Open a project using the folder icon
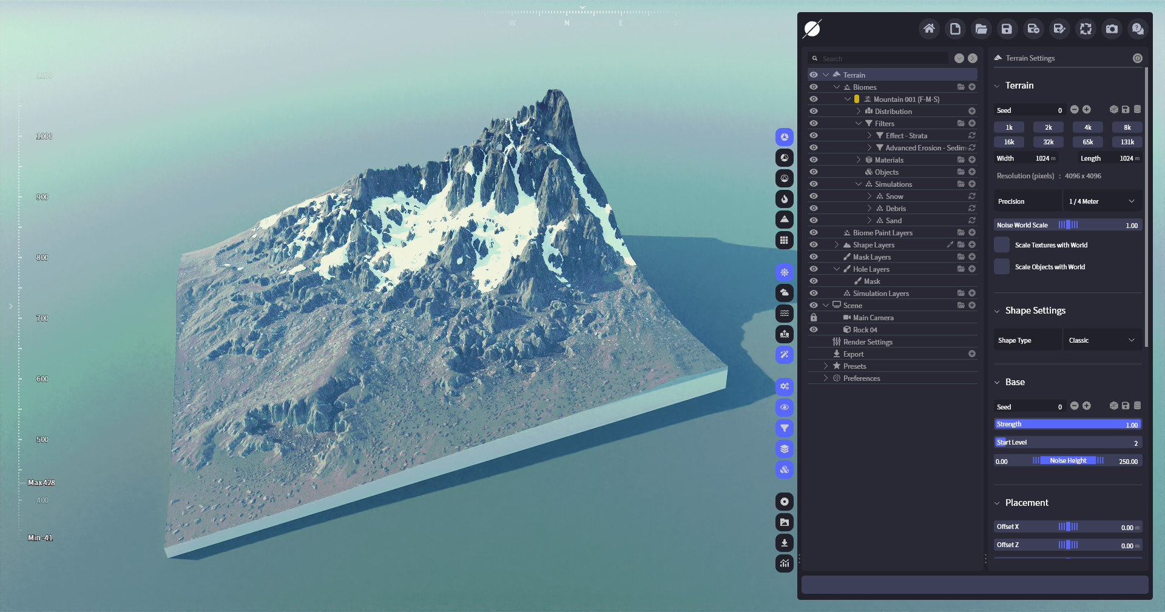Viewport: 1165px width, 612px height. coord(981,29)
